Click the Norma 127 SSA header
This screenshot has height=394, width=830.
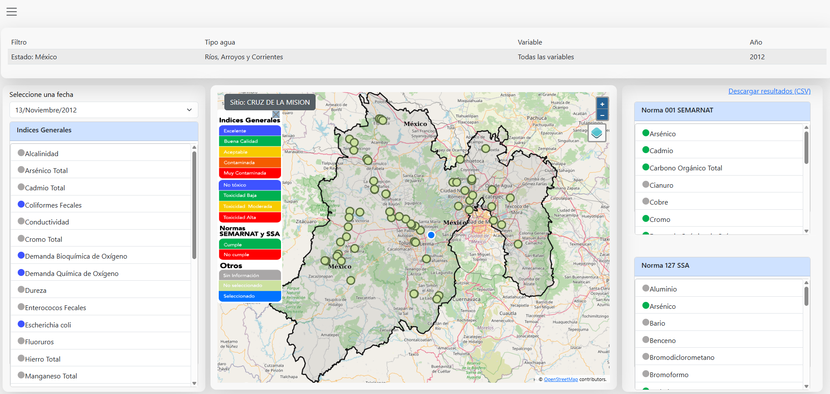click(722, 266)
